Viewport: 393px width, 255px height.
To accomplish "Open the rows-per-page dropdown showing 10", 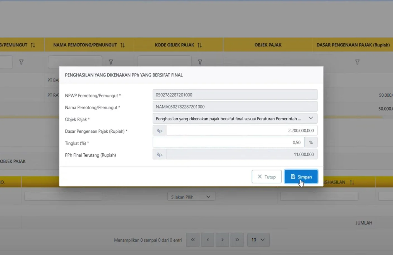I will click(x=258, y=240).
